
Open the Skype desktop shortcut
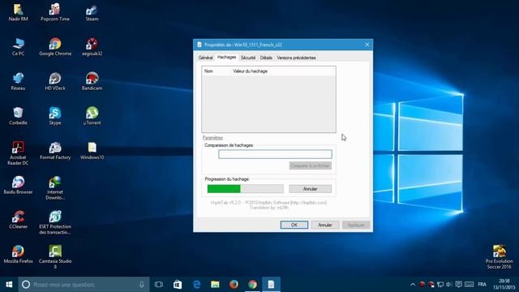point(55,116)
